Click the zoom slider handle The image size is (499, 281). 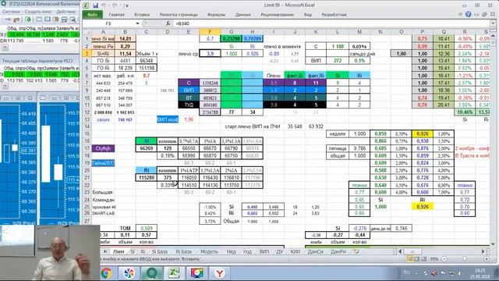(x=465, y=259)
